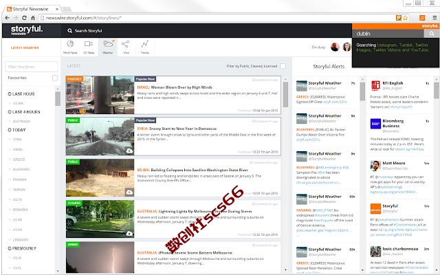Image resolution: width=440 pixels, height=275 pixels.
Task: Click the Bloomberg Business avatar
Action: [x=376, y=124]
